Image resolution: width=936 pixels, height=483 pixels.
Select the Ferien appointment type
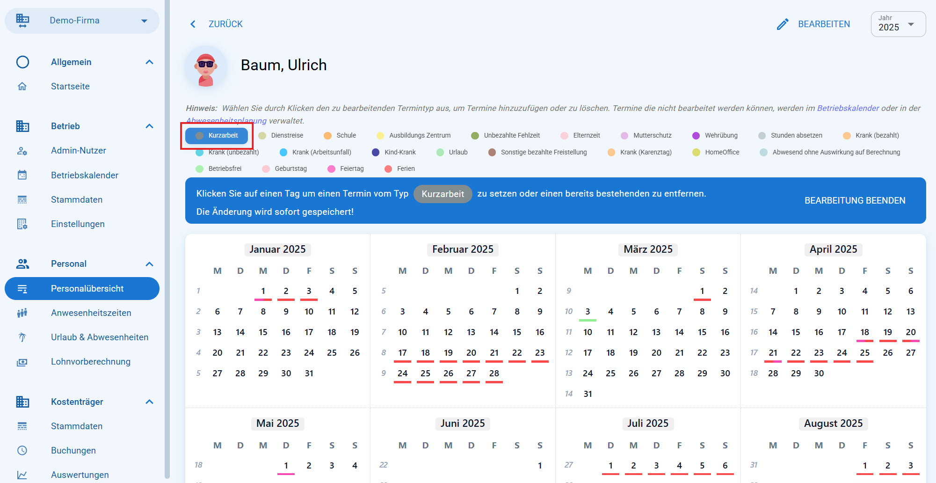pyautogui.click(x=399, y=169)
